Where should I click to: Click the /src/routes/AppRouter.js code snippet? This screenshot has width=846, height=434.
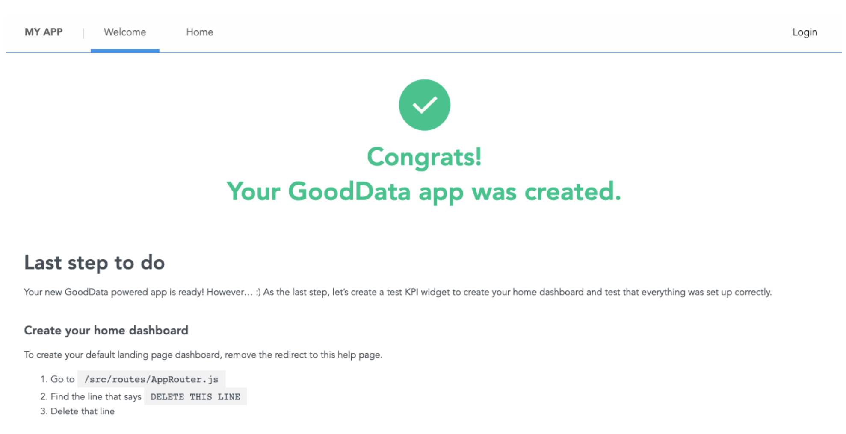151,379
